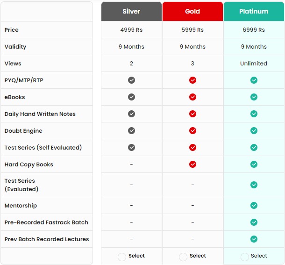This screenshot has width=285, height=265.
Task: Click green checkmark for Platinum Prev Batch Recorded Lectures
Action: pyautogui.click(x=254, y=239)
